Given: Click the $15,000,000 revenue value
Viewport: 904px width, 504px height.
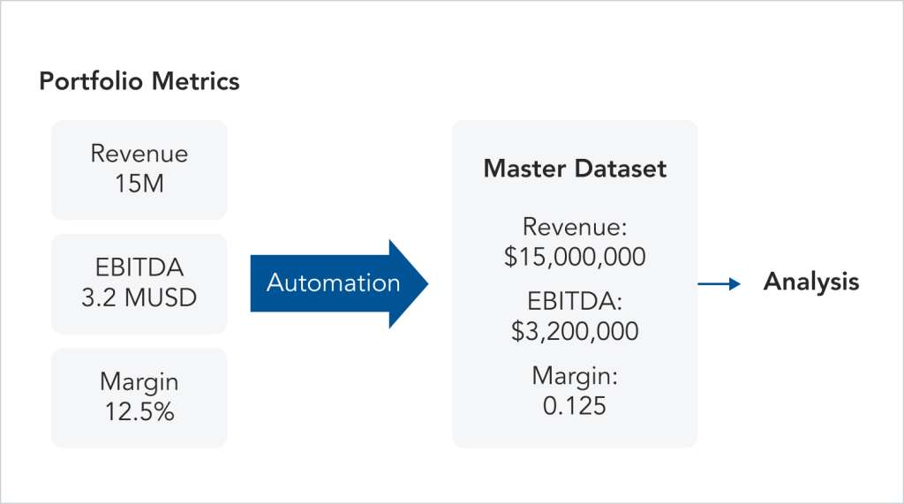Looking at the screenshot, I should pyautogui.click(x=575, y=257).
